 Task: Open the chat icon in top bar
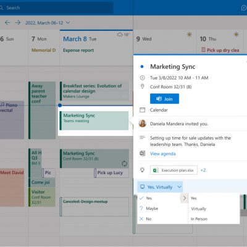[x=244, y=8]
